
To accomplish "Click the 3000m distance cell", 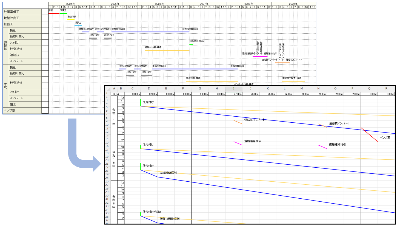I will (x=183, y=94).
